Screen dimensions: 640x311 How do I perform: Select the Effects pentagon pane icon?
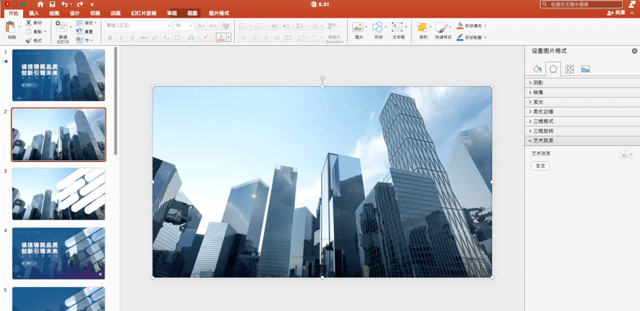coord(553,69)
